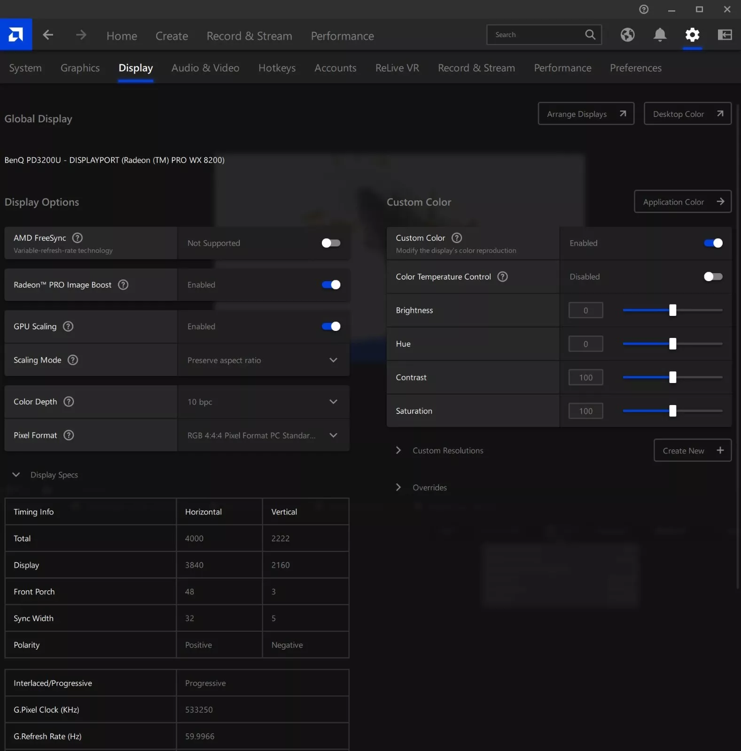Click the Hue value box
Screen dimensions: 741x751
pyautogui.click(x=585, y=344)
